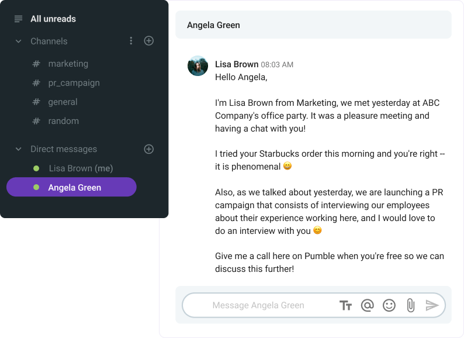Viewport: 464px width, 338px height.
Task: Go to the random channel
Action: 63,121
